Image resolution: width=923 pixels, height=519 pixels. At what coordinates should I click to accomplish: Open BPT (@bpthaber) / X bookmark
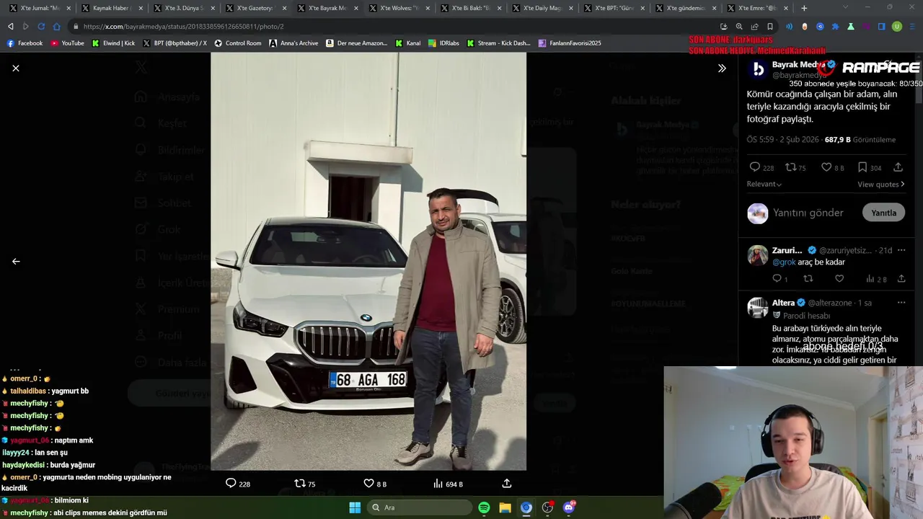[x=175, y=43]
